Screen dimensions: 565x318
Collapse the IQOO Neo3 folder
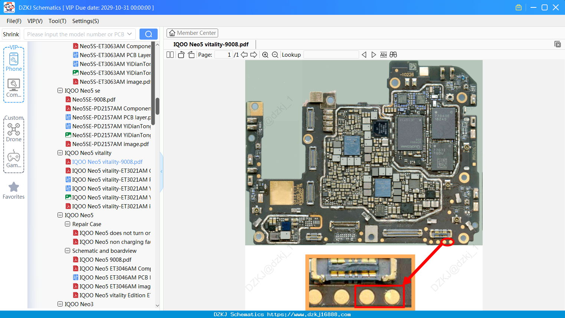tap(60, 304)
